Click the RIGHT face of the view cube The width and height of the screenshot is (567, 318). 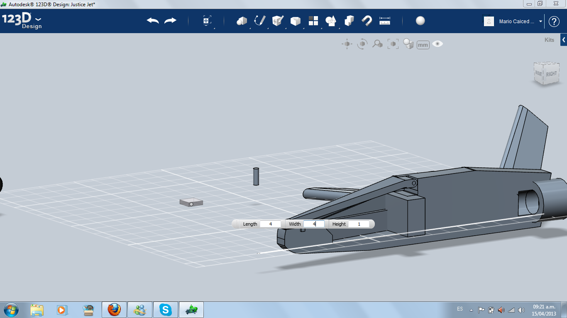552,74
